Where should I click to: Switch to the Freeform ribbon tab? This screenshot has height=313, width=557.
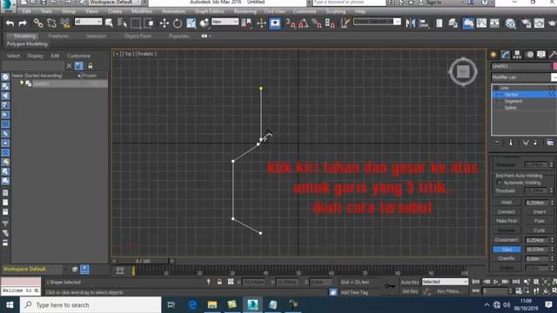58,36
